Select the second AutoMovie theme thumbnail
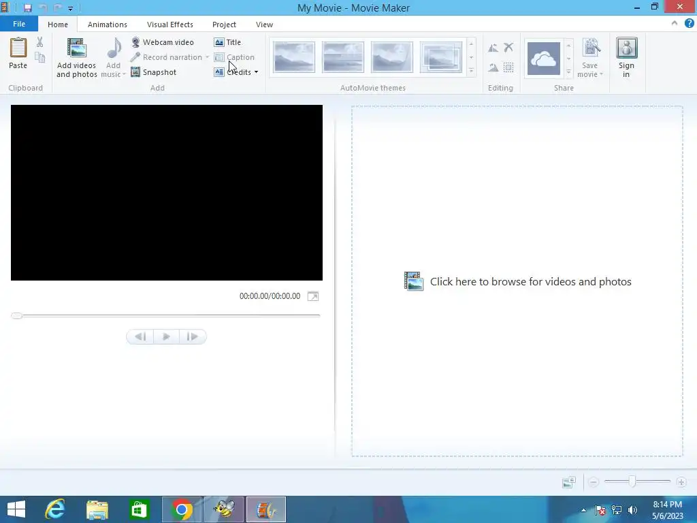Viewport: 697px width, 523px height. (x=343, y=57)
